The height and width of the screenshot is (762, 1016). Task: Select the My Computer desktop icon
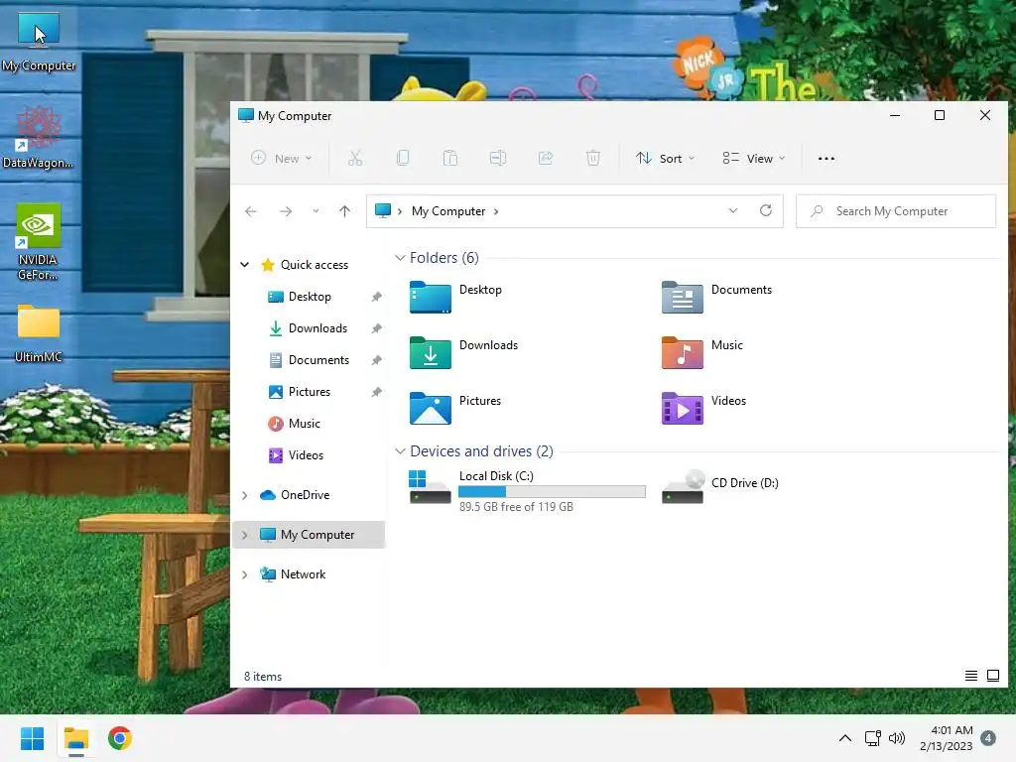pos(39,42)
